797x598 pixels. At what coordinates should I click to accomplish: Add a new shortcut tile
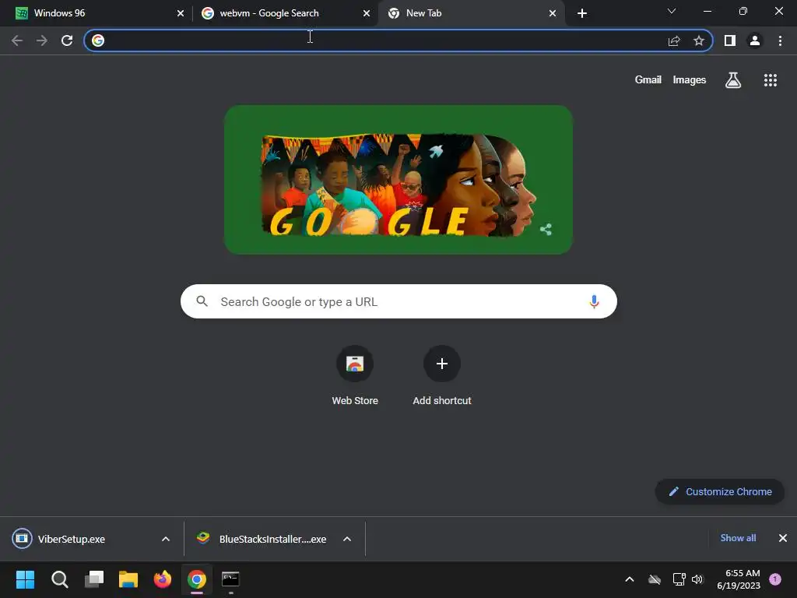point(442,375)
